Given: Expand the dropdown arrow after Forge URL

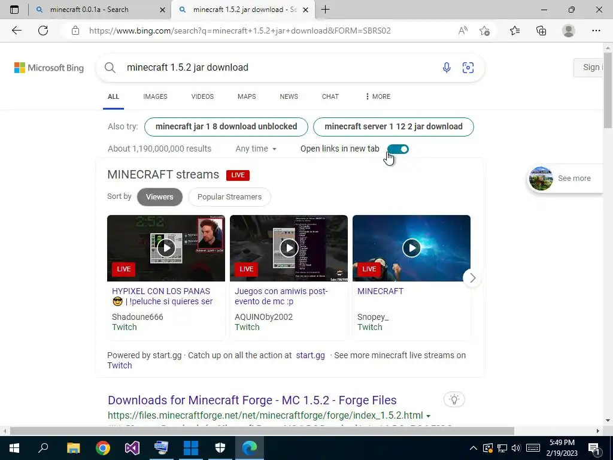Looking at the screenshot, I should tap(429, 416).
